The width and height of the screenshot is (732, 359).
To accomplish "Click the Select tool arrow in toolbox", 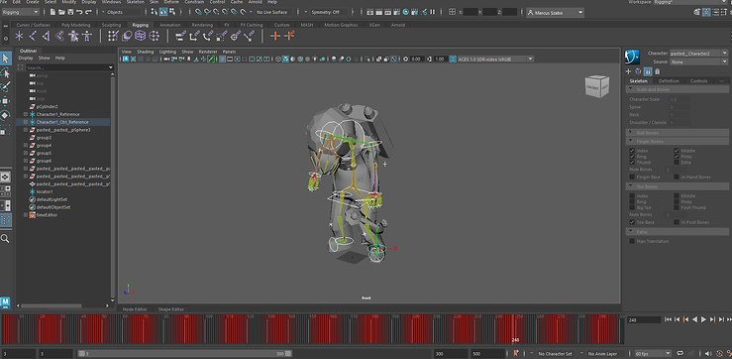I will 5,59.
